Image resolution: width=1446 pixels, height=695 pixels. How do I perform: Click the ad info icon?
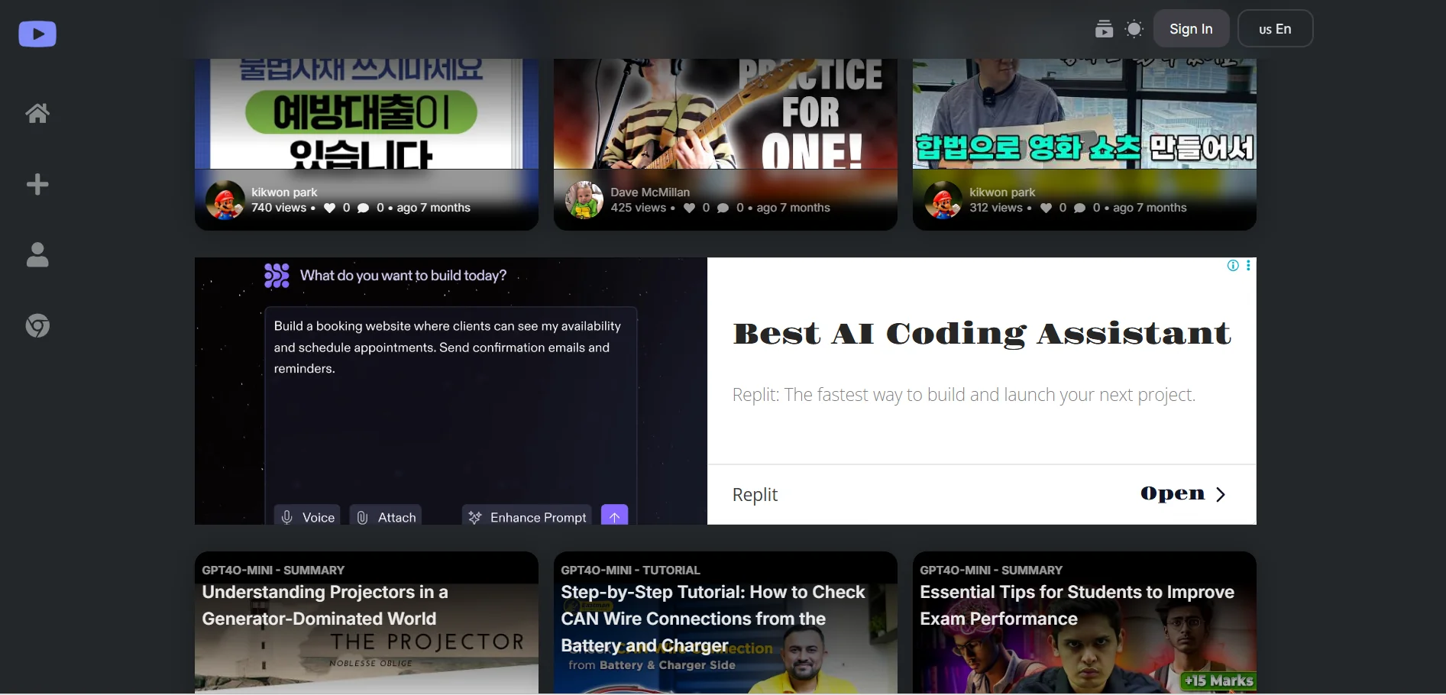pos(1232,266)
